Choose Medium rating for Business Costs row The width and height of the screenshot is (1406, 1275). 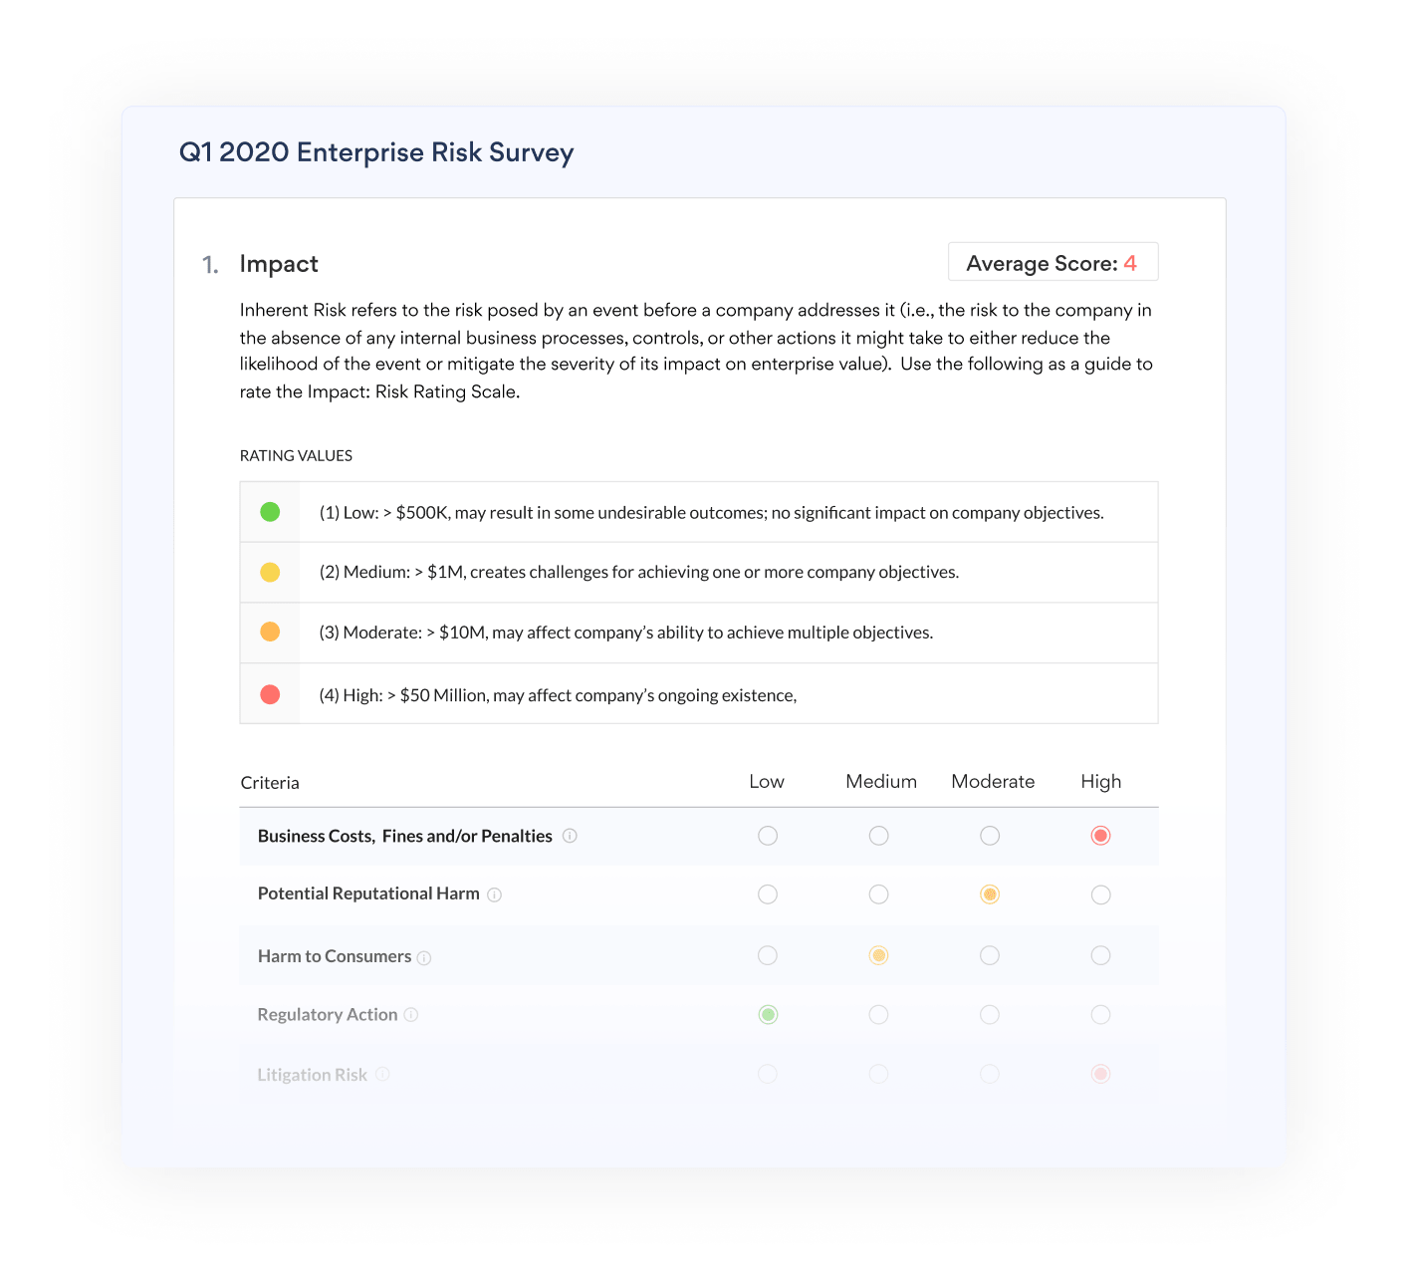click(878, 836)
